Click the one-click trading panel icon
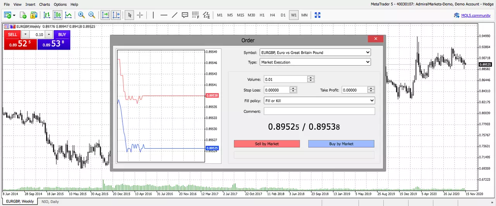496x206 pixels. tap(13, 26)
